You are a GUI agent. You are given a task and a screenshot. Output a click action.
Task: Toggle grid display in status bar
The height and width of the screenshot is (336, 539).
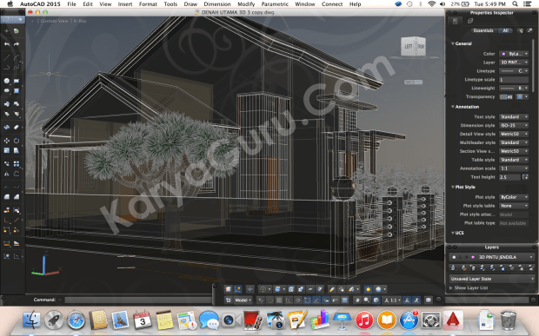279,300
